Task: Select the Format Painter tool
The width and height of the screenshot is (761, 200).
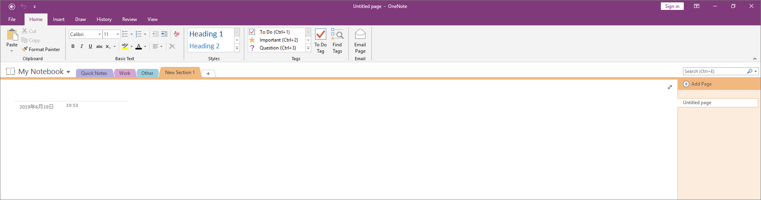Action: pyautogui.click(x=41, y=50)
